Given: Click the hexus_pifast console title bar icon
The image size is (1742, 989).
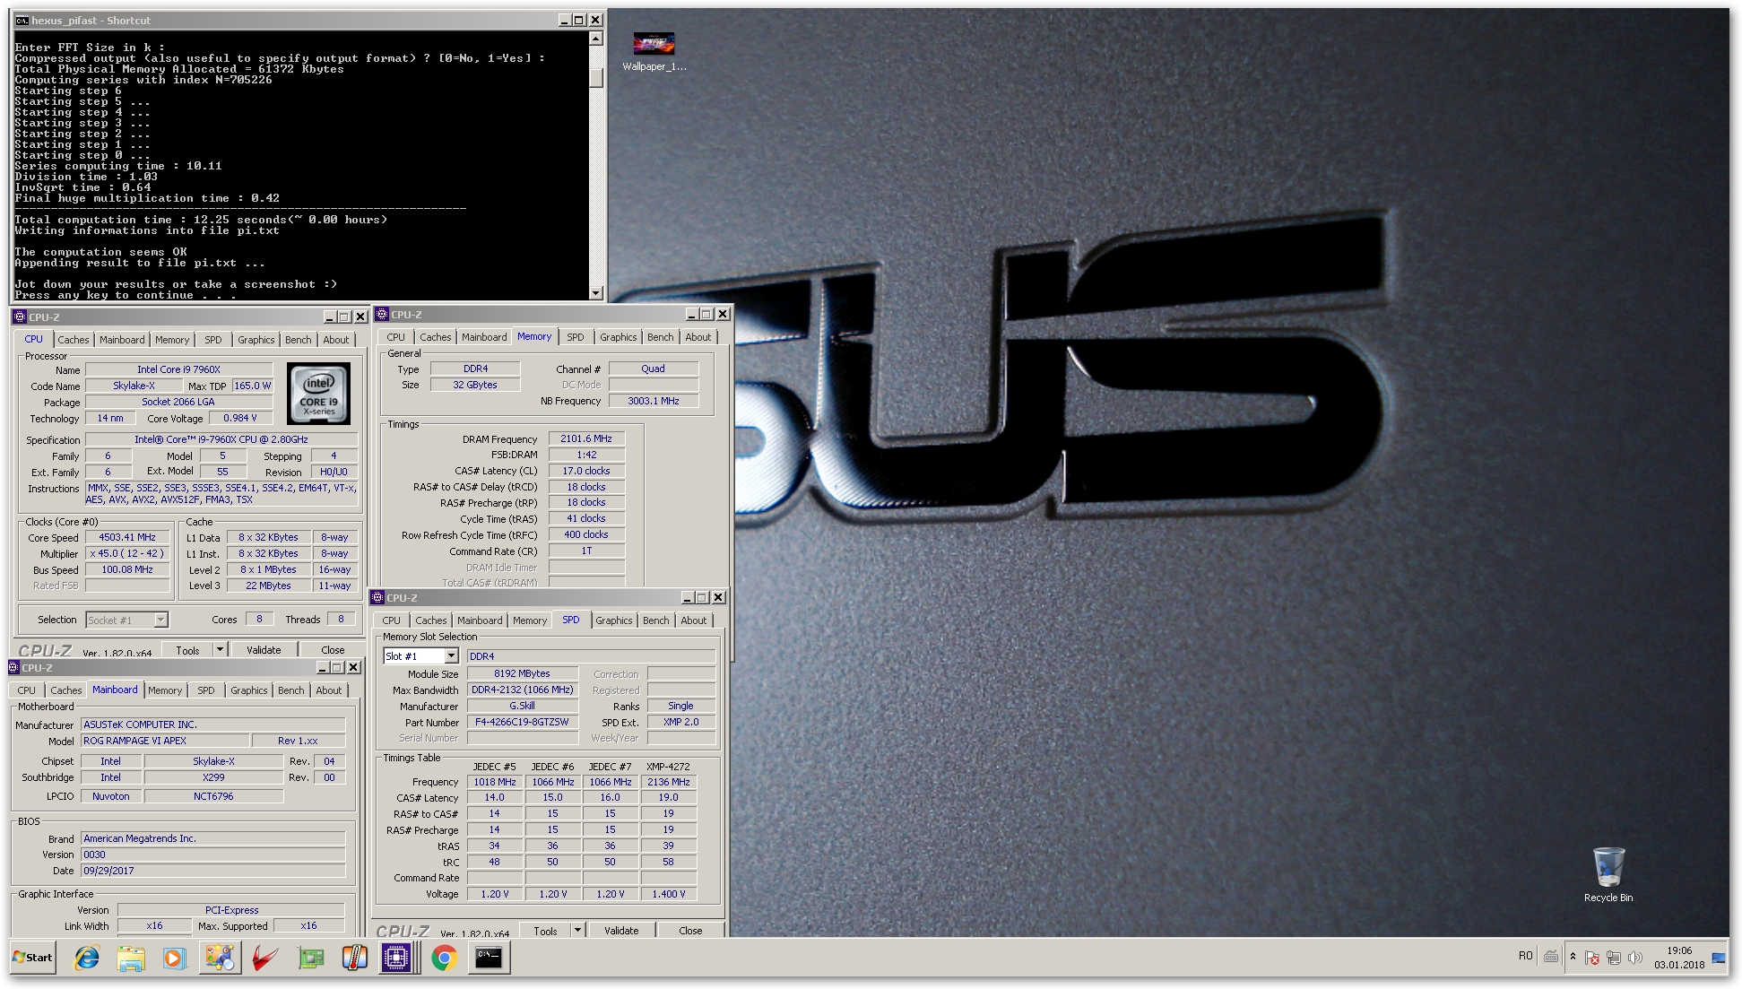Looking at the screenshot, I should [x=22, y=21].
